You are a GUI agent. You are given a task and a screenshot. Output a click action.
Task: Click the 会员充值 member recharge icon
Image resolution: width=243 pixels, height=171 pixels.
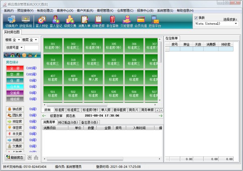pos(141,21)
